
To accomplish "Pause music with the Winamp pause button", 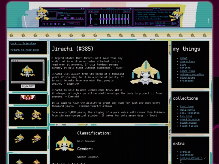I will point(52,24).
